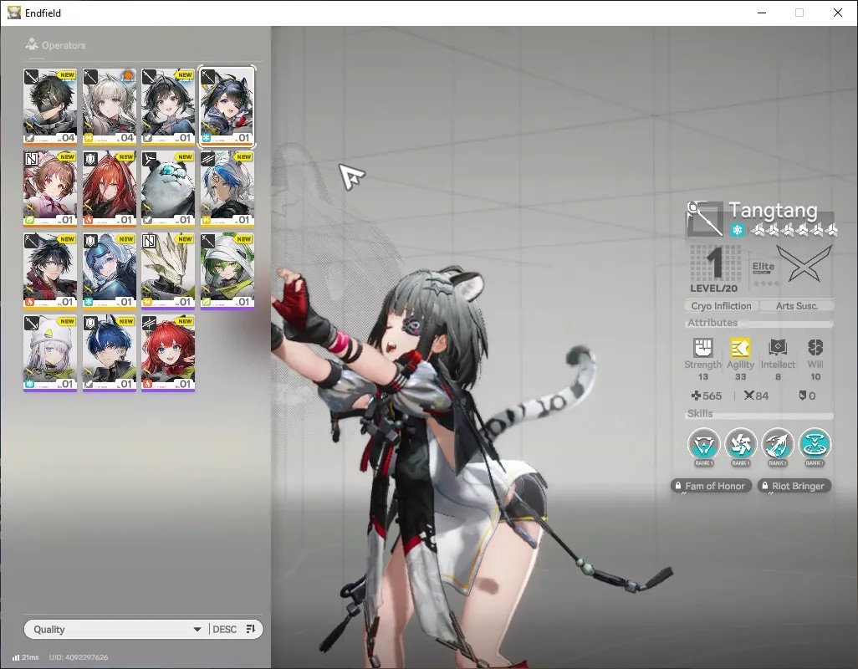858x669 pixels.
Task: Click the Cryo snowflake element icon by Tangtang
Action: coord(737,230)
